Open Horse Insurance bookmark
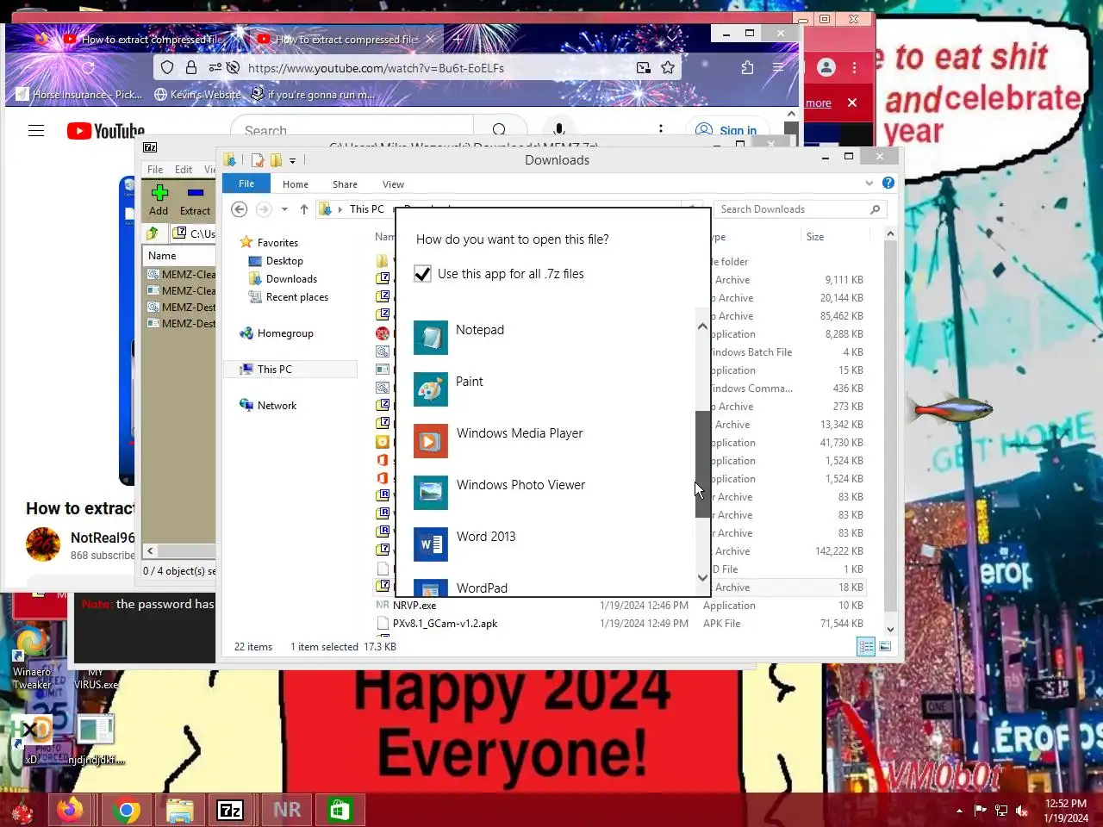The image size is (1103, 827). pyautogui.click(x=78, y=94)
